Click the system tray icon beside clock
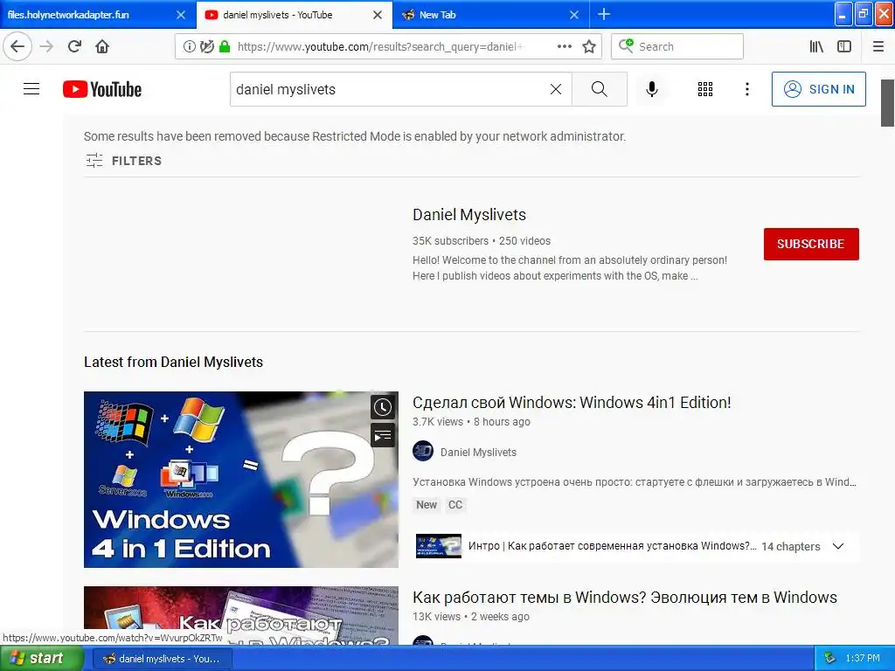Screen dimensions: 895x671 [830, 658]
